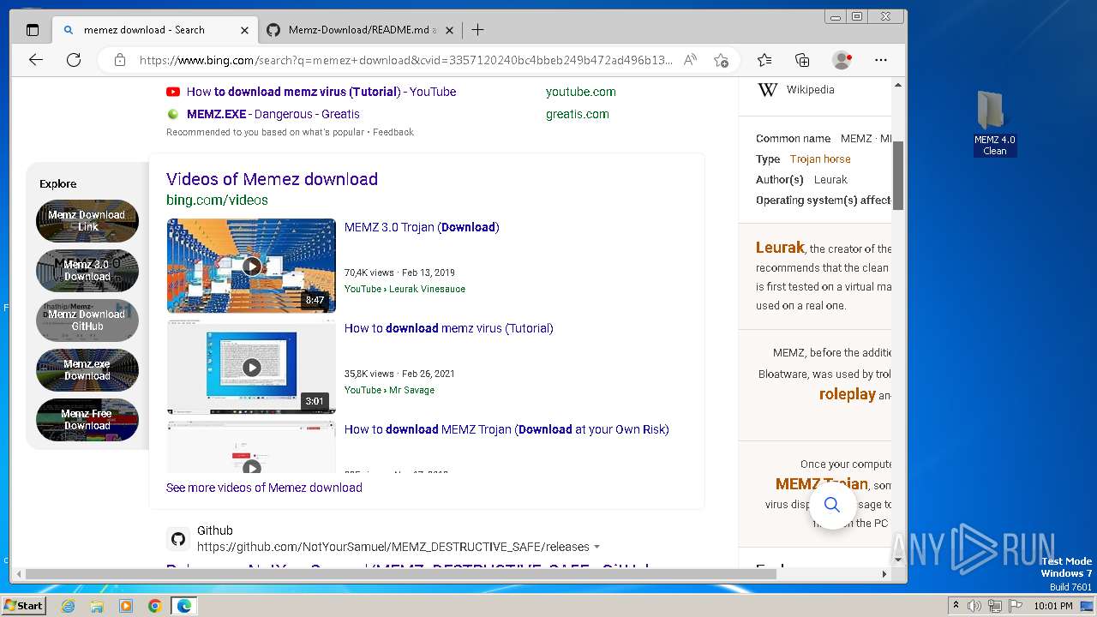
Task: Click the vertical scrollbar thumb
Action: pos(898,175)
